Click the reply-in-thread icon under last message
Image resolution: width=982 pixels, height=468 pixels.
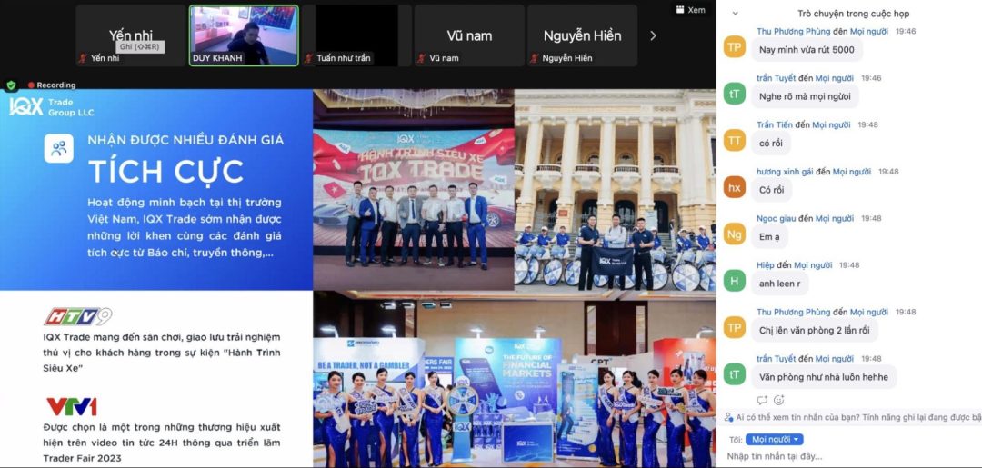(x=762, y=400)
